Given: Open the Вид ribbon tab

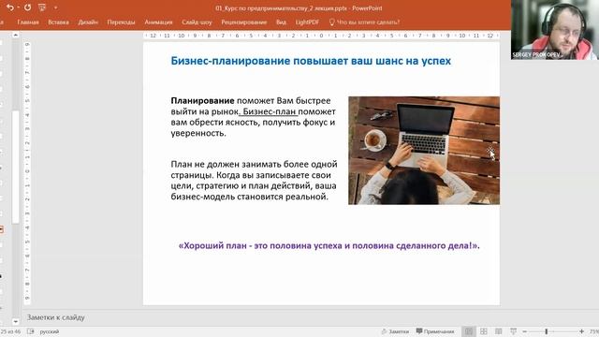Looking at the screenshot, I should click(x=281, y=22).
